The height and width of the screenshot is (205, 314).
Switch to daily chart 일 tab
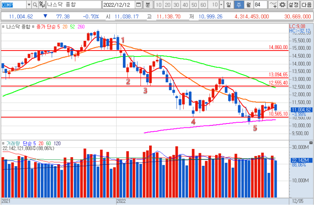click(x=229, y=5)
